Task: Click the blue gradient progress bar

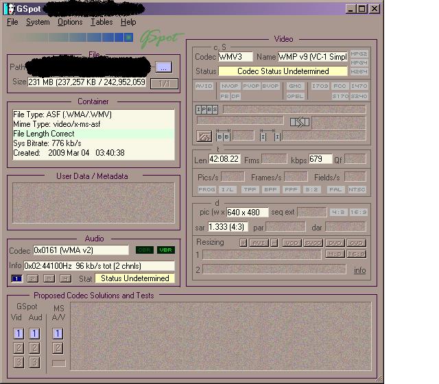Action: (72, 37)
